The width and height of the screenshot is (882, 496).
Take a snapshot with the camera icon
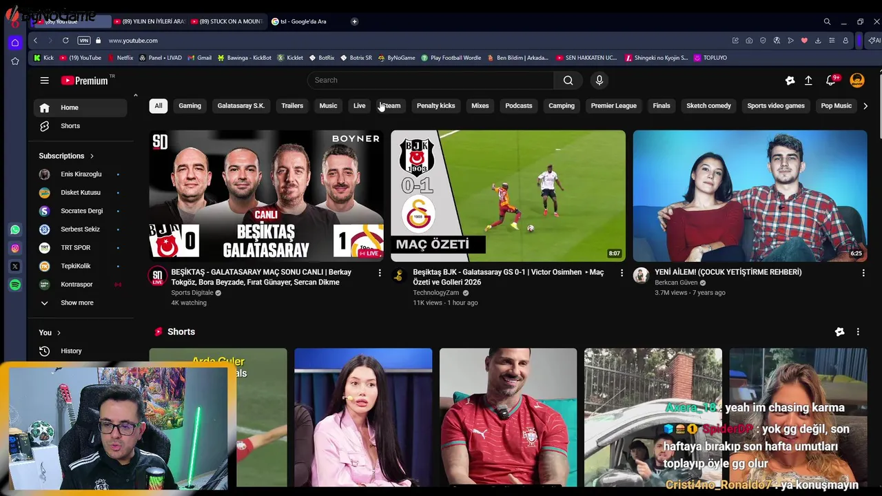(749, 41)
